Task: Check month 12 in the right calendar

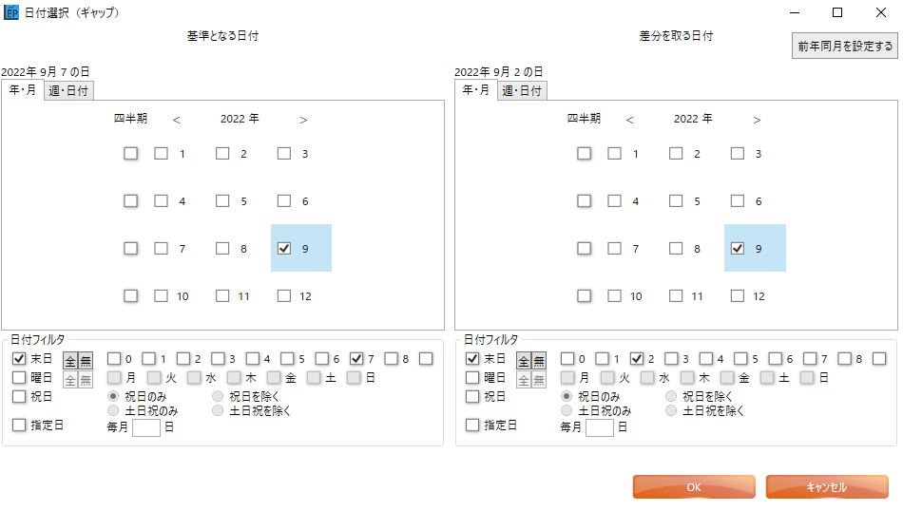Action: pos(738,295)
